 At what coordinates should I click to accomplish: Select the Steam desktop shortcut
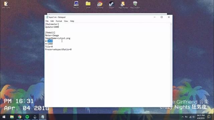111,5
